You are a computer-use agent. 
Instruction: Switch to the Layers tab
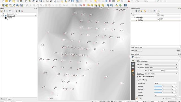[10, 99]
